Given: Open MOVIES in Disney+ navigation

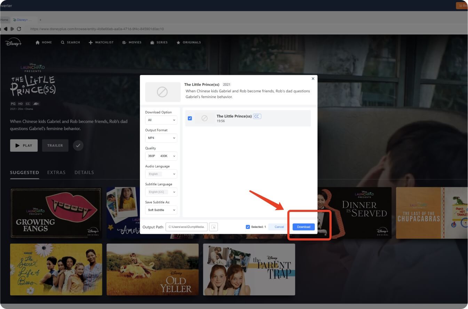Looking at the screenshot, I should [132, 42].
